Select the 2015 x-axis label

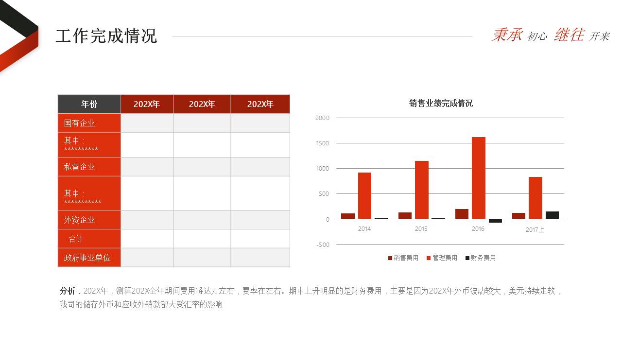click(x=421, y=229)
